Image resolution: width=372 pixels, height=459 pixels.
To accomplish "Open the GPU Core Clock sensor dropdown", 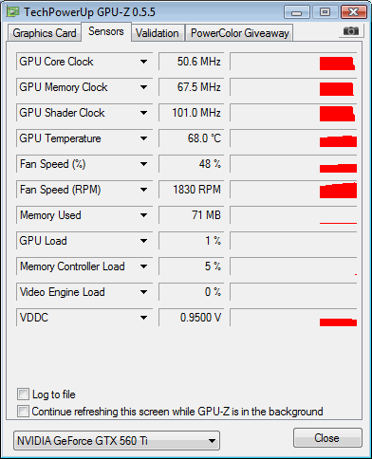I will click(143, 62).
